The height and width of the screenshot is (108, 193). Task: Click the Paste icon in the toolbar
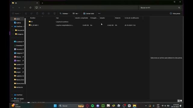(37, 13)
